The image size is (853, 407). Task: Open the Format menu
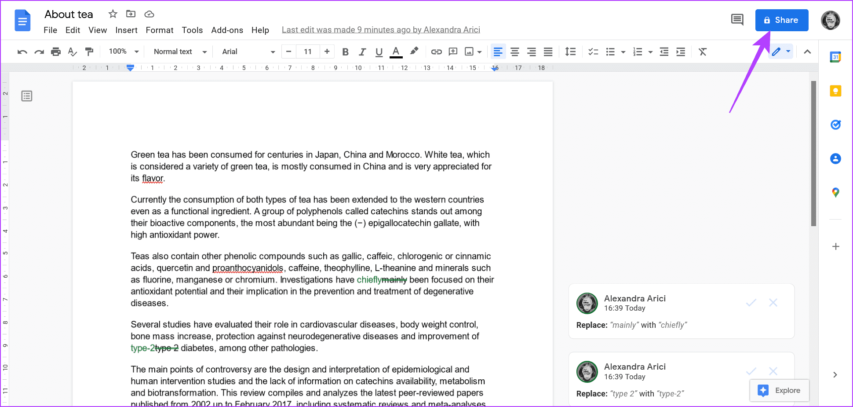pyautogui.click(x=159, y=30)
